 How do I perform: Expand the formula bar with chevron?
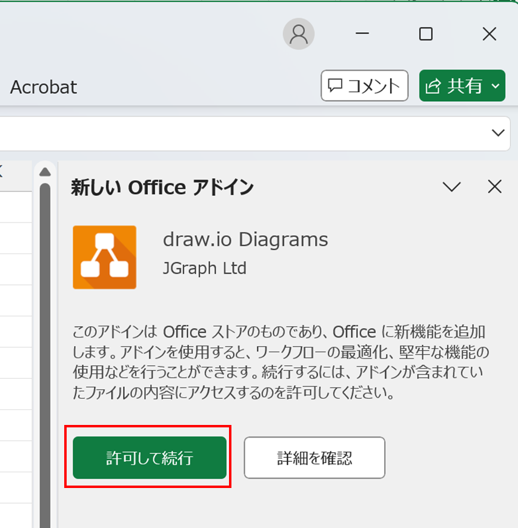point(498,133)
